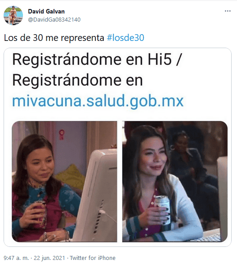Screen dimensions: 237x264
Task: Open the right photo of the adult woman
Action: 175,182
